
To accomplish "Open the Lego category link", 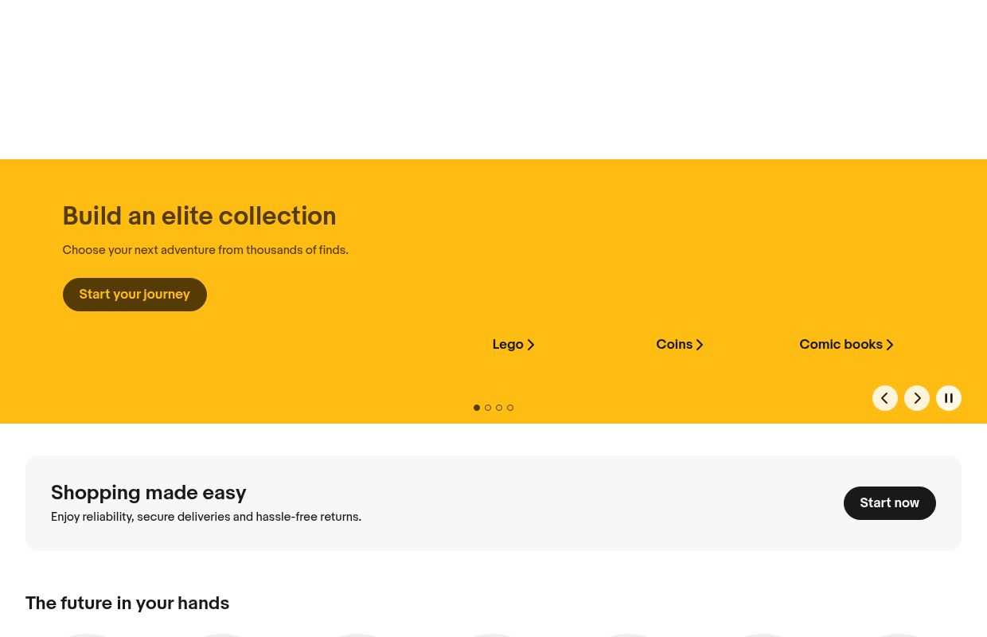I will 507,345.
